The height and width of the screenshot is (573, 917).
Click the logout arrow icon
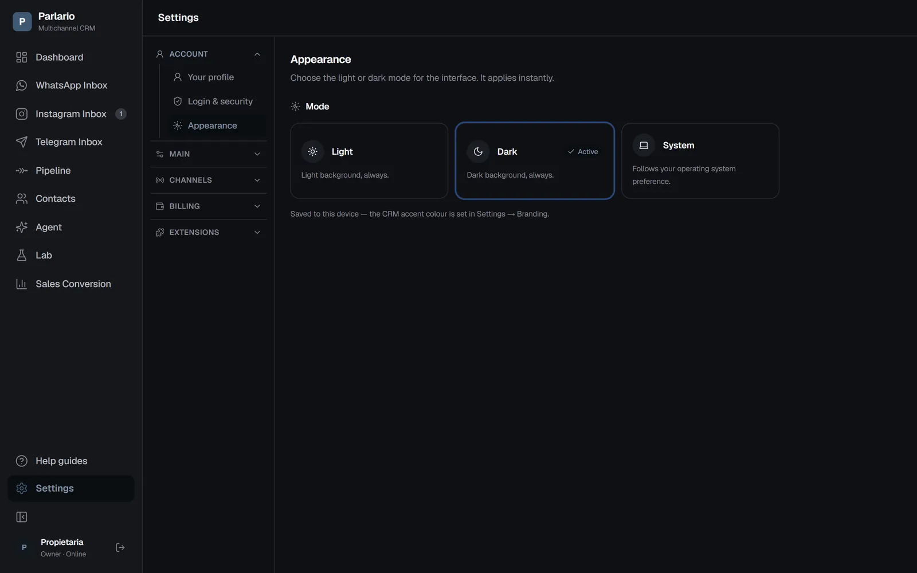[120, 548]
